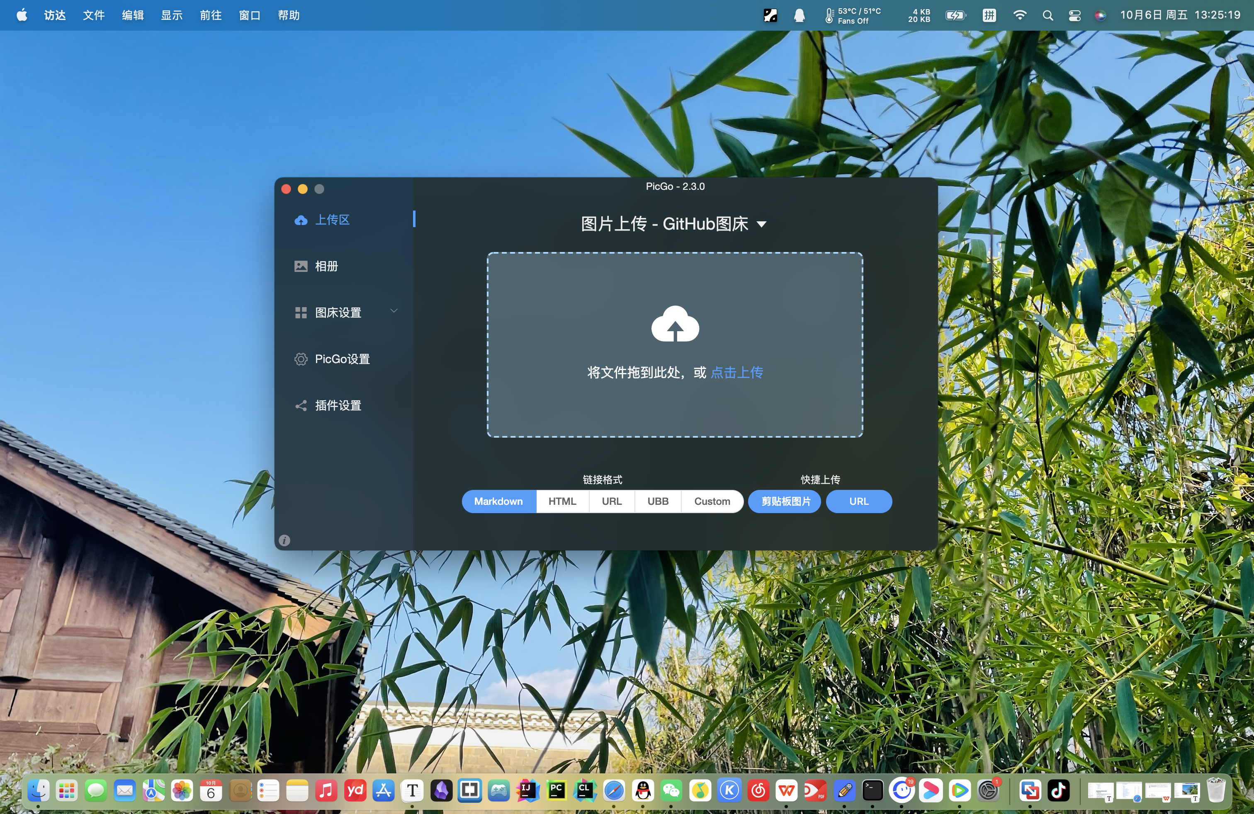Select UBB link format
The image size is (1254, 814).
tap(658, 501)
